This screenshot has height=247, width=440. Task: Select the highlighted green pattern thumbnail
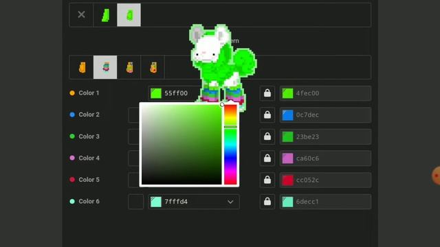(129, 15)
